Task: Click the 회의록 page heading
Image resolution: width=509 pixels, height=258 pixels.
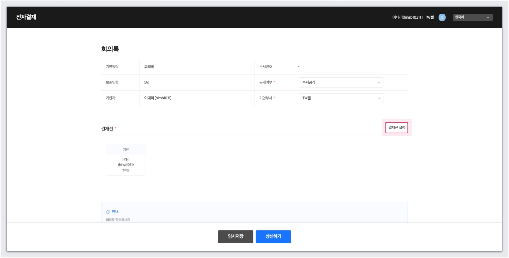Action: (110, 49)
